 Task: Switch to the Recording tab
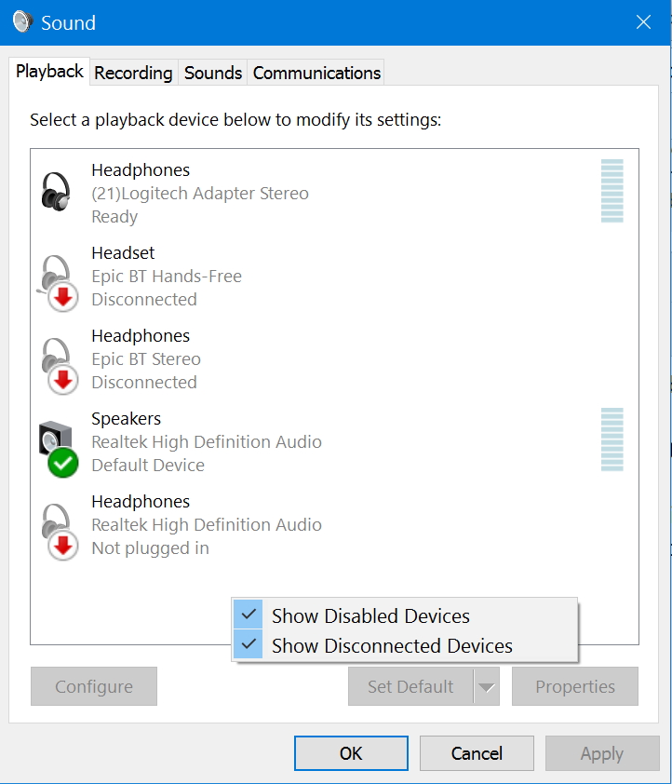133,73
